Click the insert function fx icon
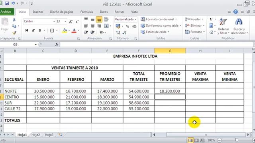 (57, 44)
